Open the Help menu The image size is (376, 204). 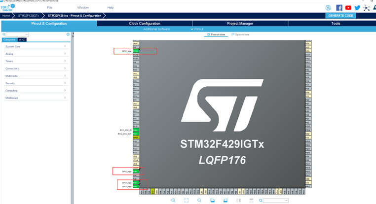[x=111, y=8]
